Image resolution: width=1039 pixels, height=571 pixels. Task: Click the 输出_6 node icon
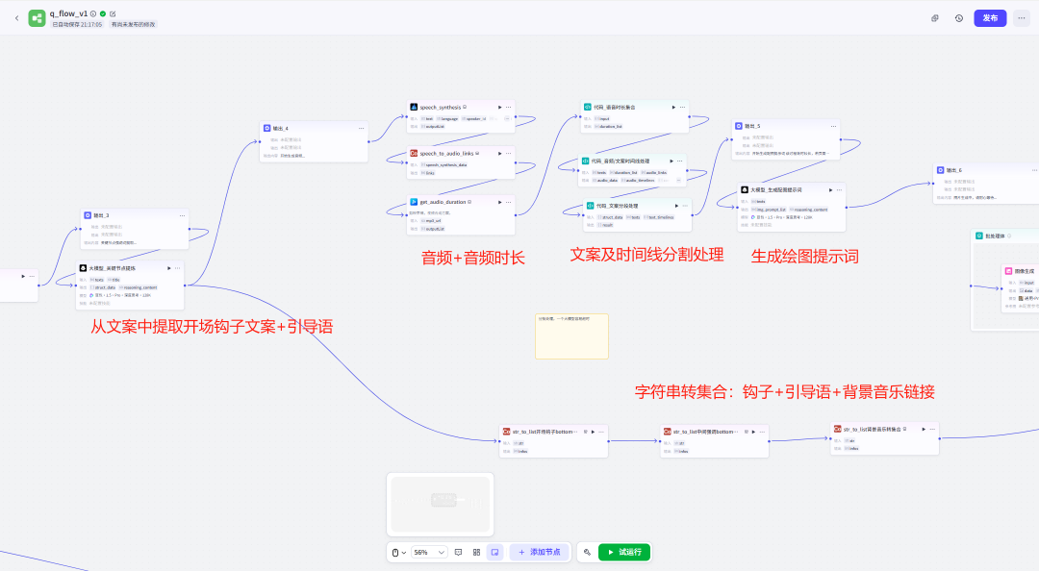point(940,170)
